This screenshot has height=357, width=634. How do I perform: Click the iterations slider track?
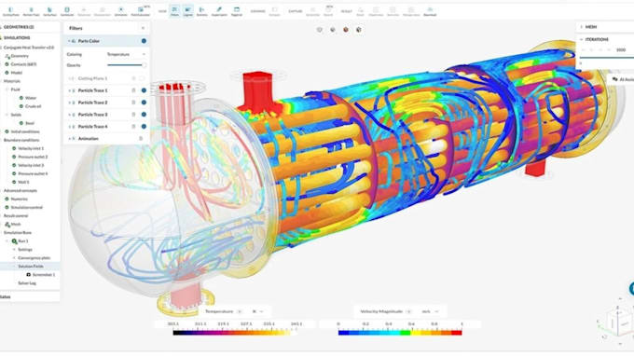[x=607, y=58]
